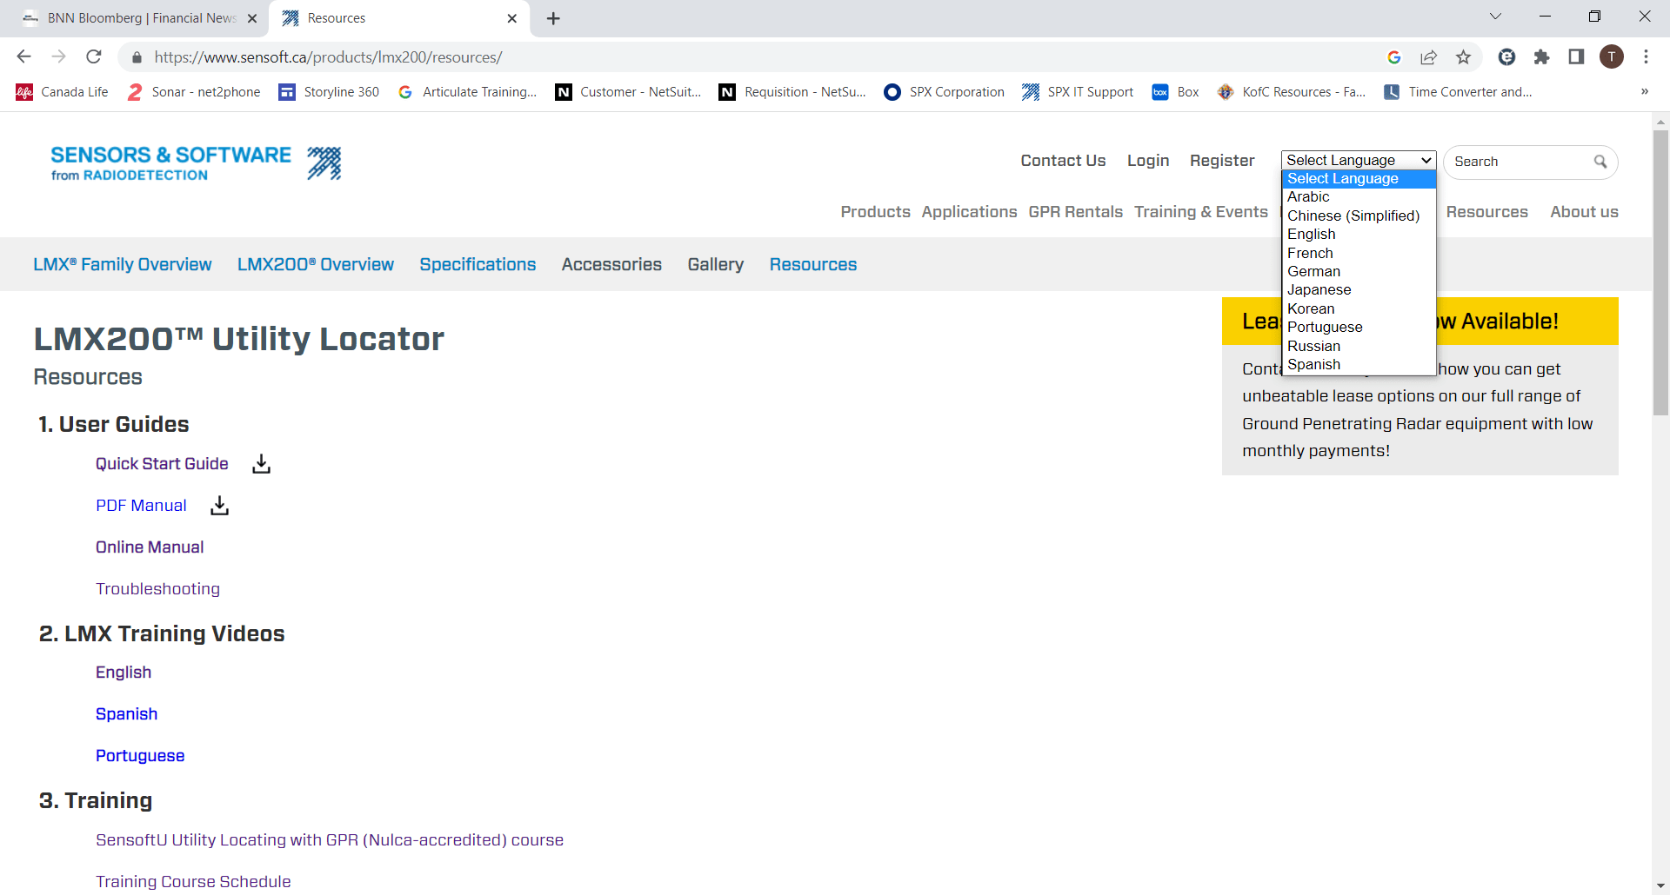Screen dimensions: 1670x895
Task: View site information lock icon
Action: tap(137, 57)
